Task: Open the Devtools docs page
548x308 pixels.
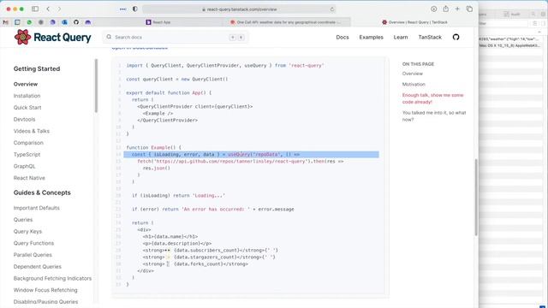Action: coord(25,120)
